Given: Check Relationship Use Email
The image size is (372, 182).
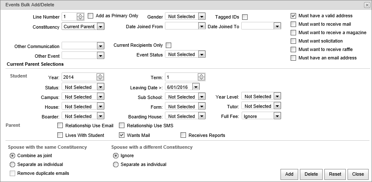Looking at the screenshot, I should pos(60,126).
